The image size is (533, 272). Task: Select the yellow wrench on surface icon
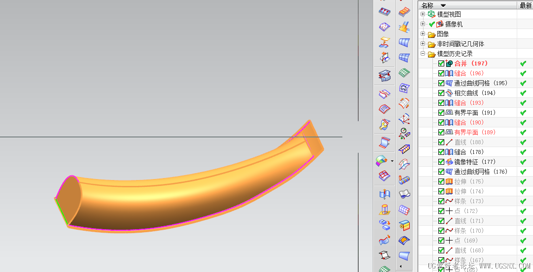[x=385, y=125]
